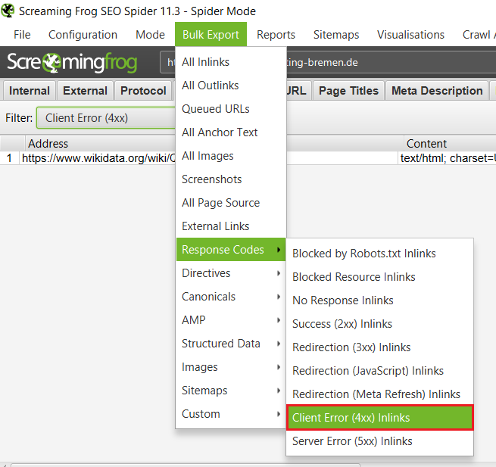Sort by the Content column header
Image resolution: width=496 pixels, height=467 pixels.
(450, 144)
